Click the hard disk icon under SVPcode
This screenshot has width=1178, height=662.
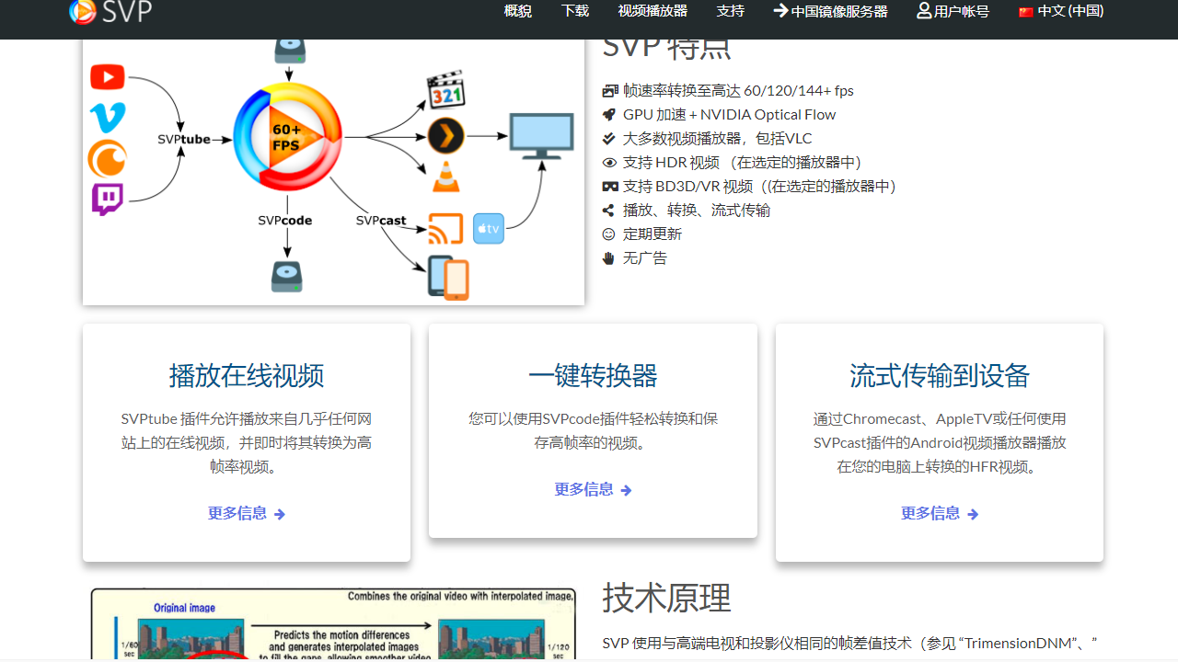click(287, 276)
